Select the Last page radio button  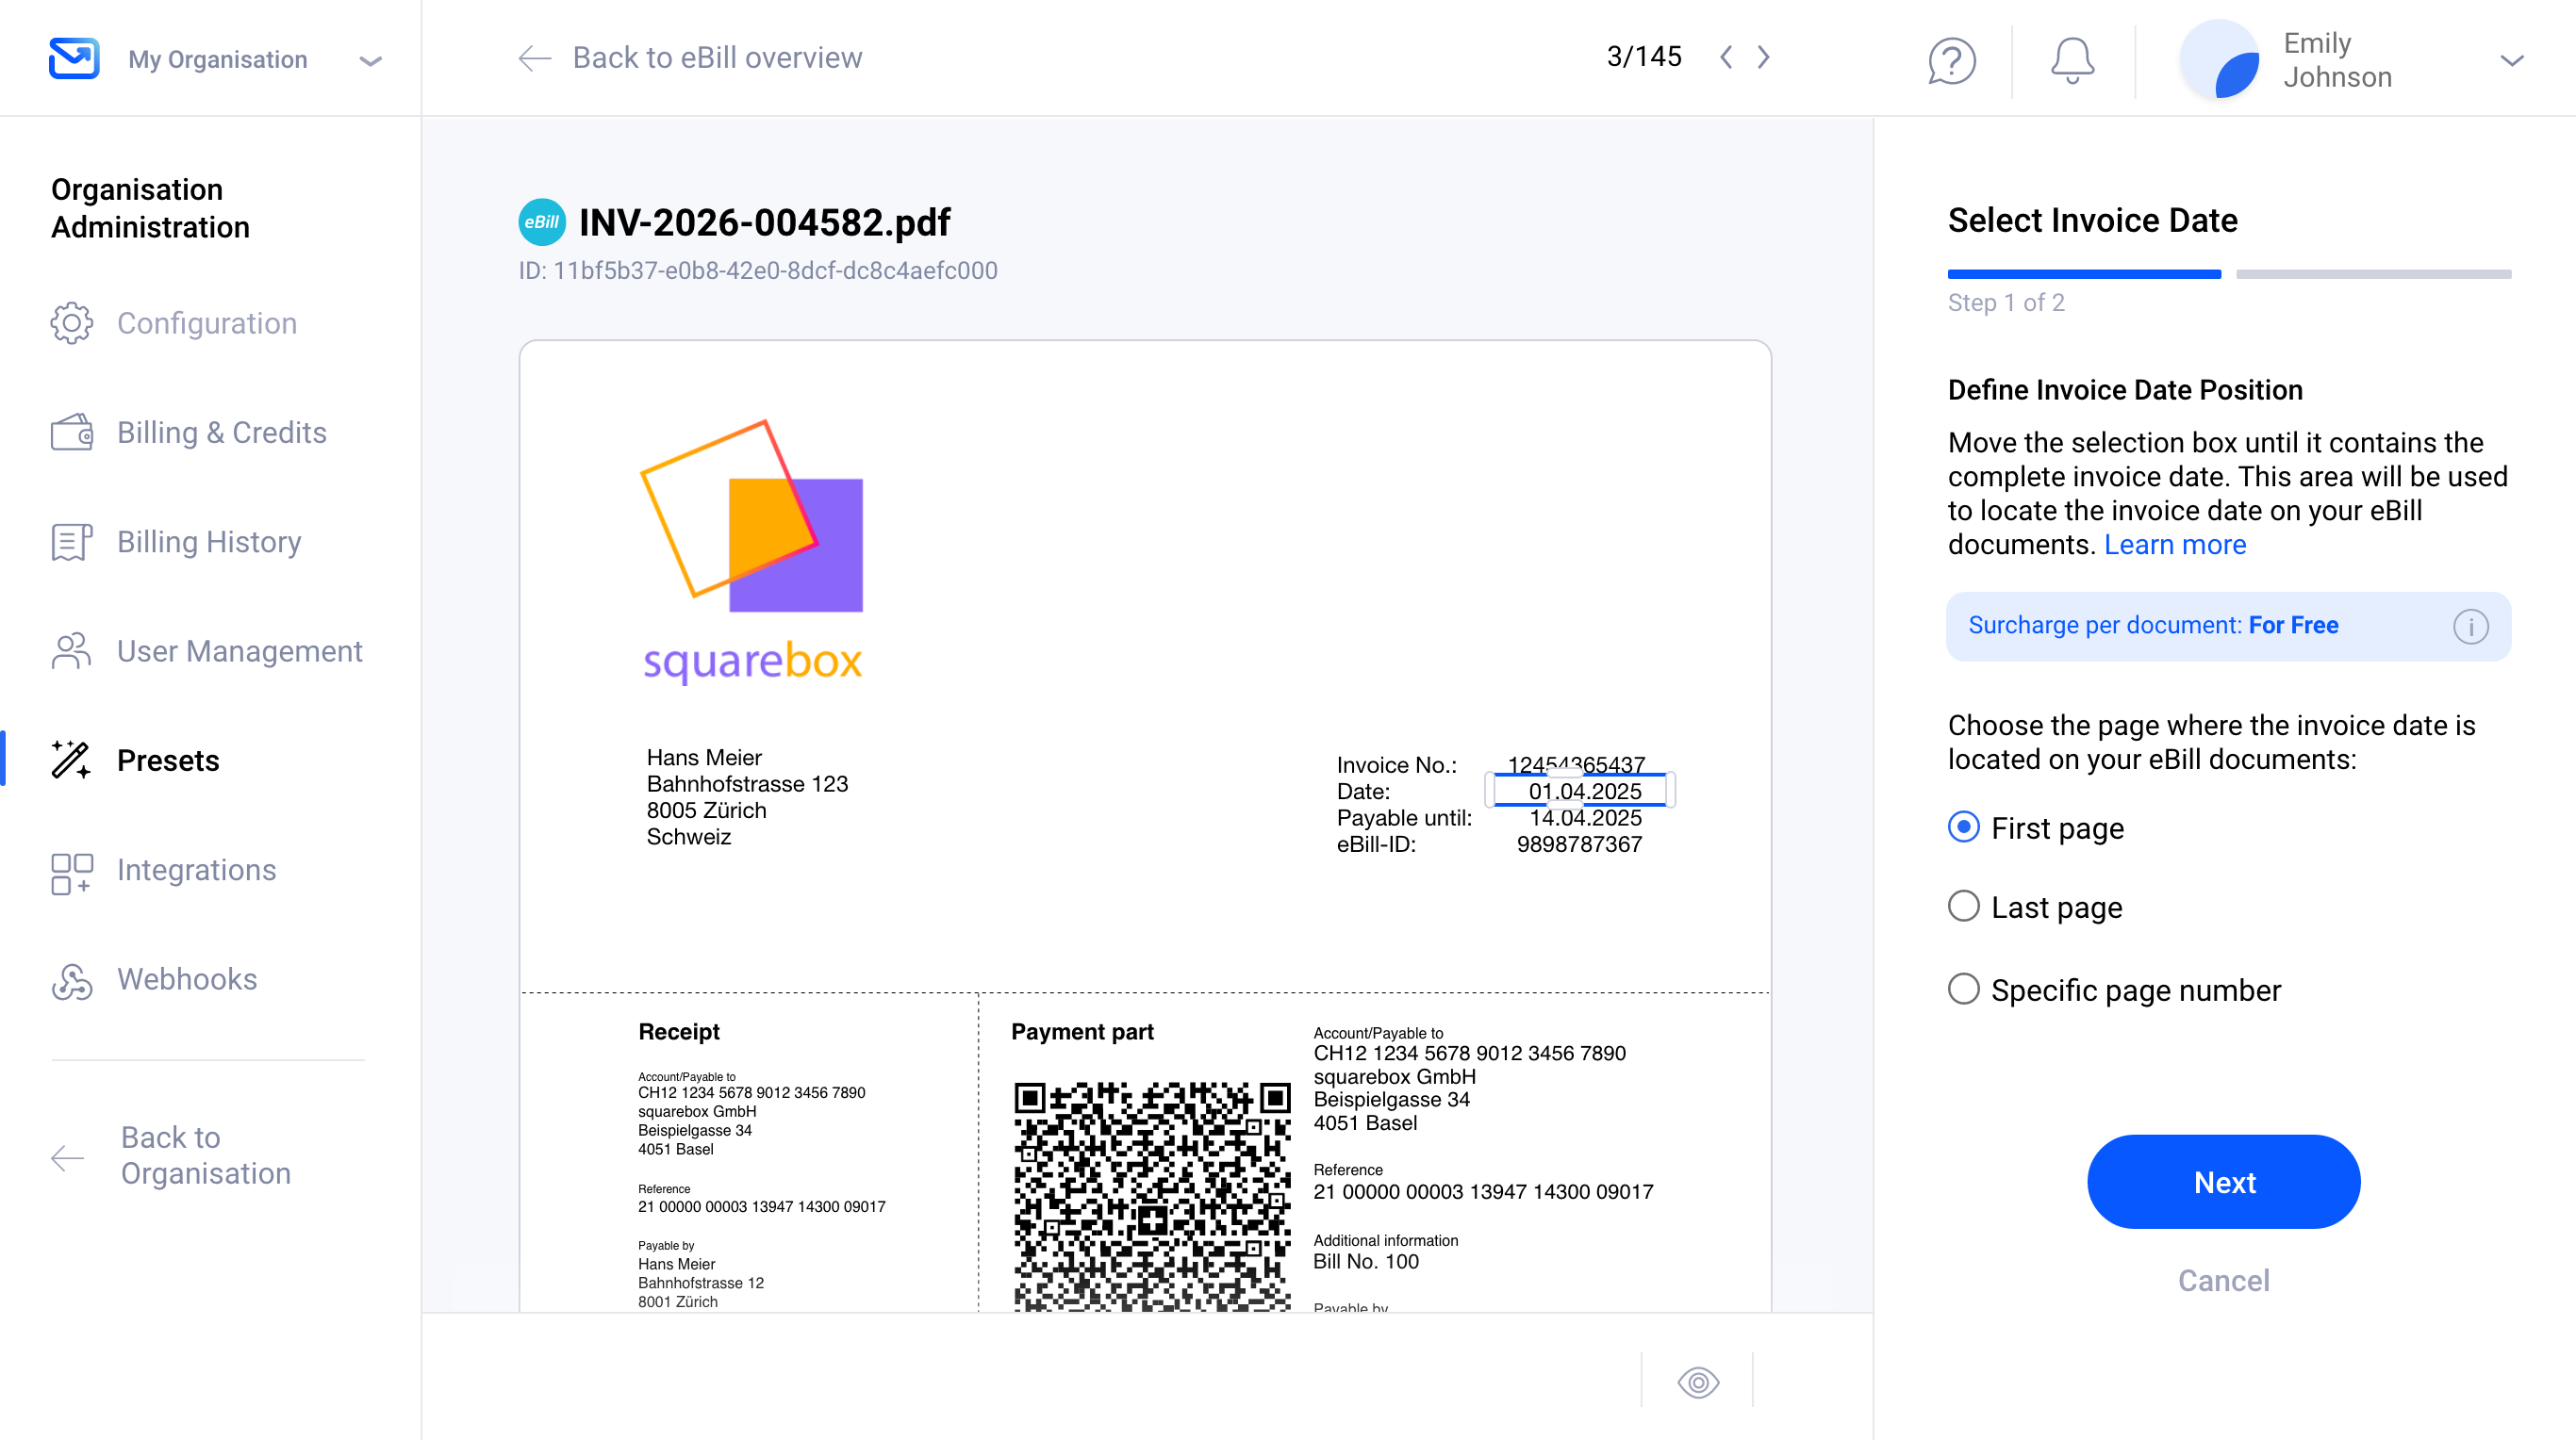click(x=1963, y=907)
